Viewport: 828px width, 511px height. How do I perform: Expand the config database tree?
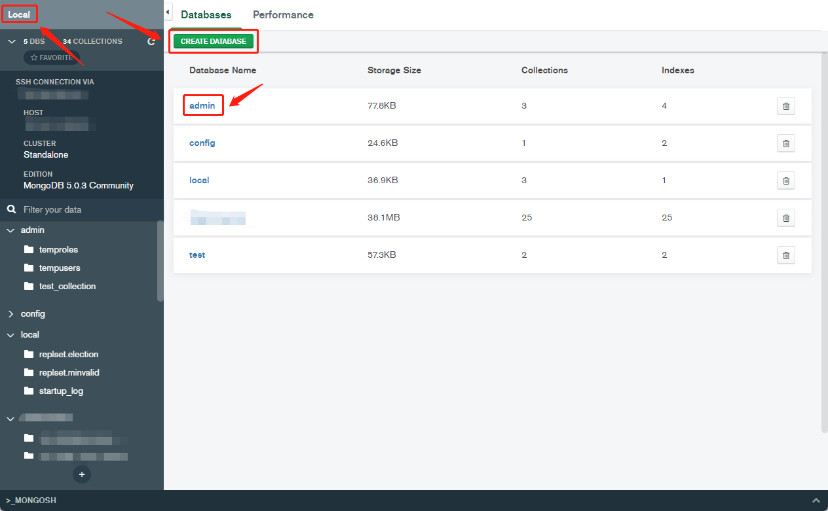tap(10, 314)
